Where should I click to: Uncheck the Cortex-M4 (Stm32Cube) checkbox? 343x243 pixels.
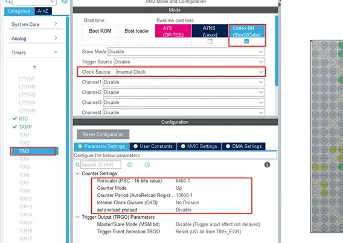tap(246, 41)
